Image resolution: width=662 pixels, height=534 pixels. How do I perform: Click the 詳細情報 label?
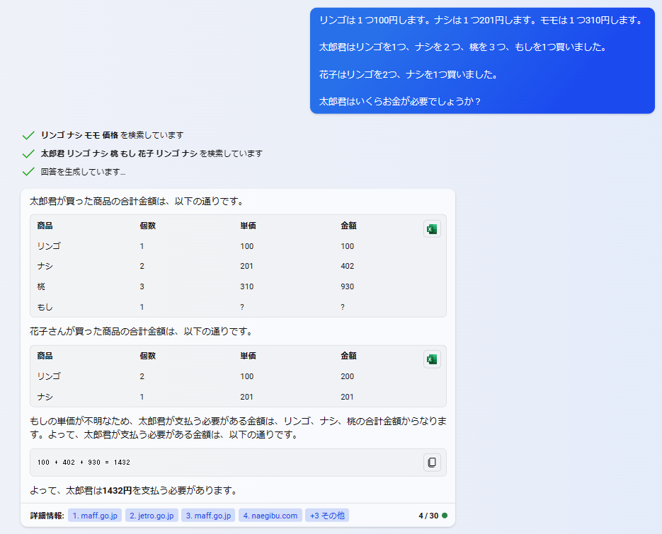47,516
